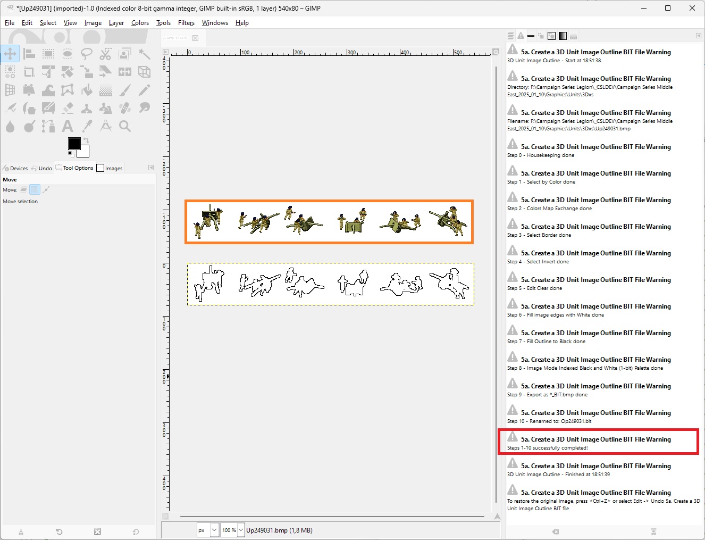Screen dimensions: 705x540
Task: Open the Filters menu
Action: coord(186,23)
